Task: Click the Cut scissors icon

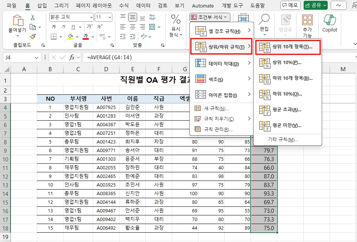Action: tap(33, 18)
